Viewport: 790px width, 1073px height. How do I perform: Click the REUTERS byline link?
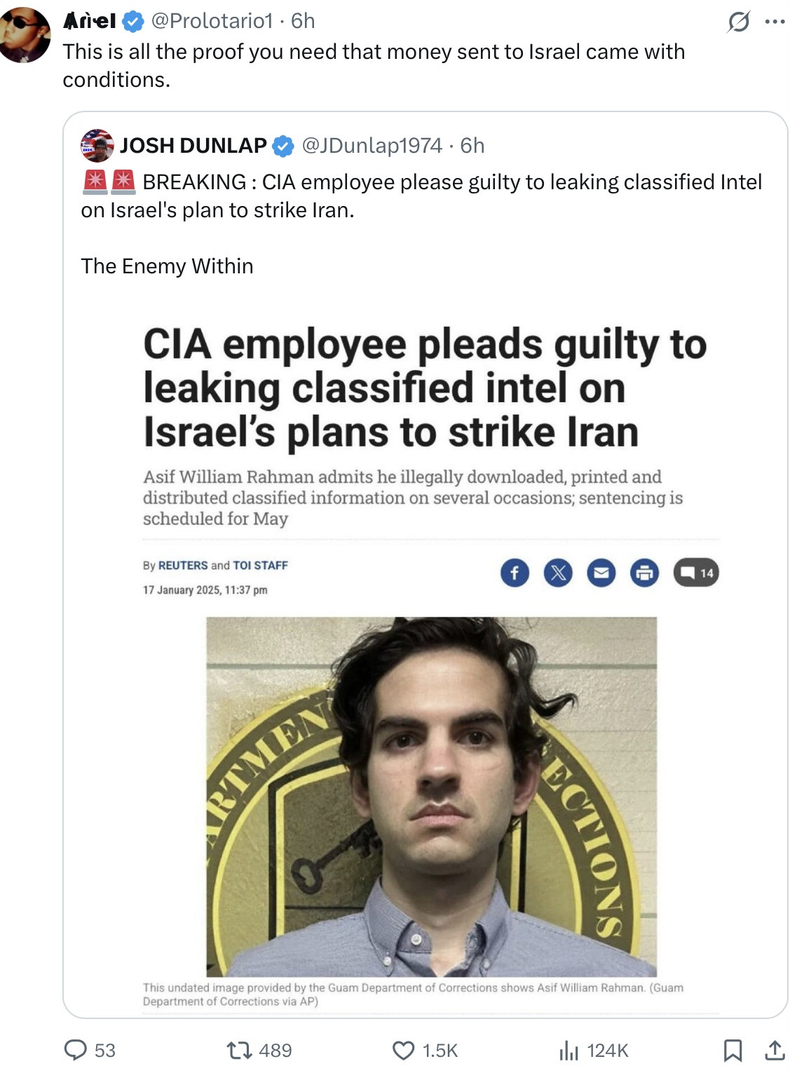[183, 565]
